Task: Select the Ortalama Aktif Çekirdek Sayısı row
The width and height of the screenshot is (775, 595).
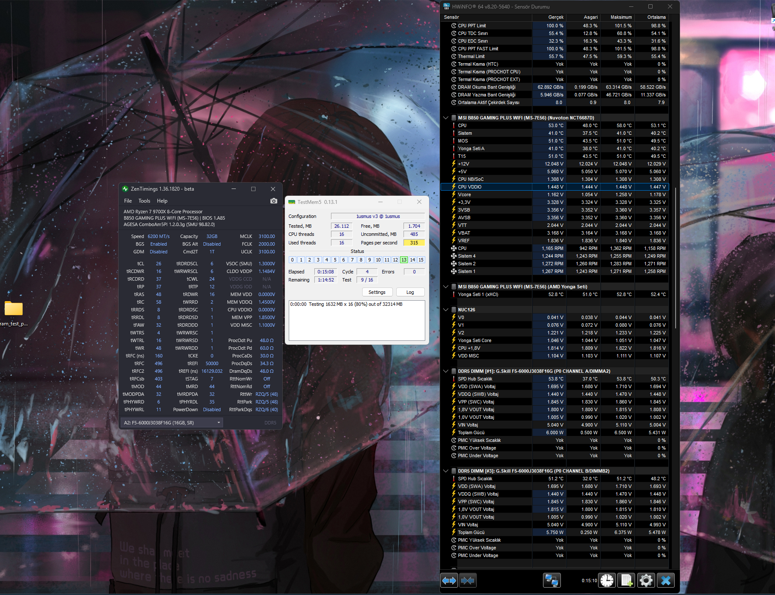Action: pos(555,102)
